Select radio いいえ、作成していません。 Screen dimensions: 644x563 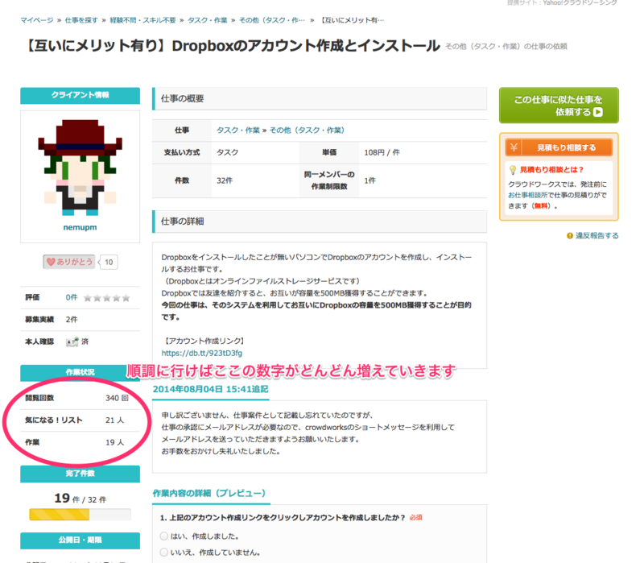[x=164, y=552]
